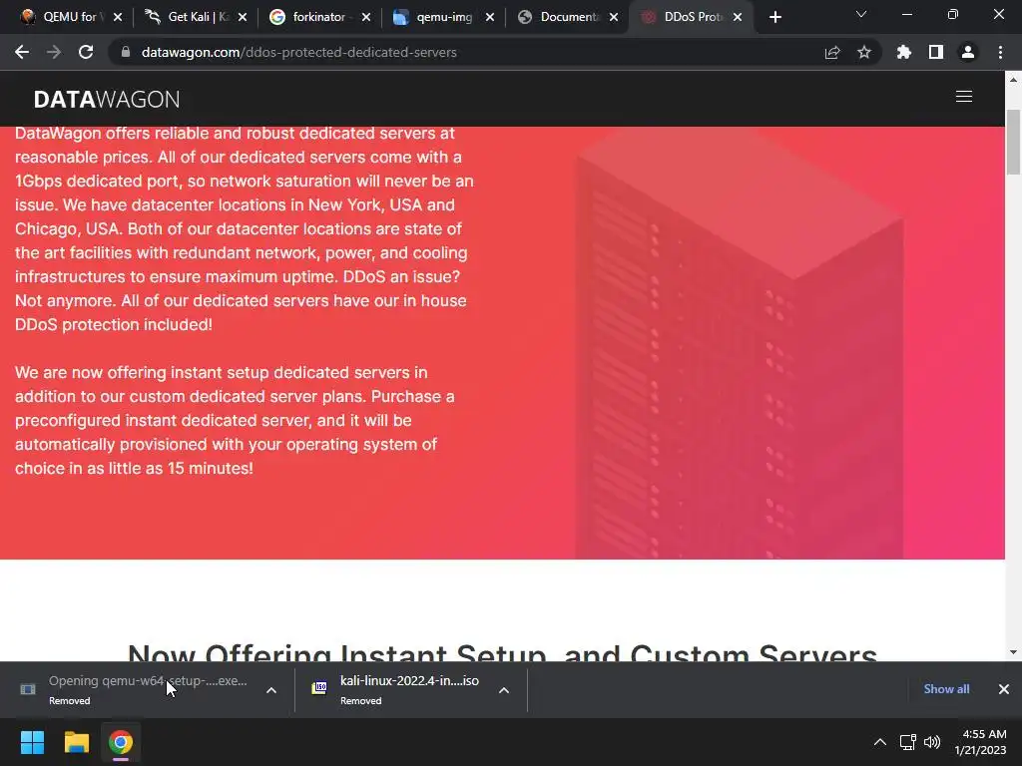Click the Chrome taskbar icon
Image resolution: width=1022 pixels, height=766 pixels.
(121, 742)
